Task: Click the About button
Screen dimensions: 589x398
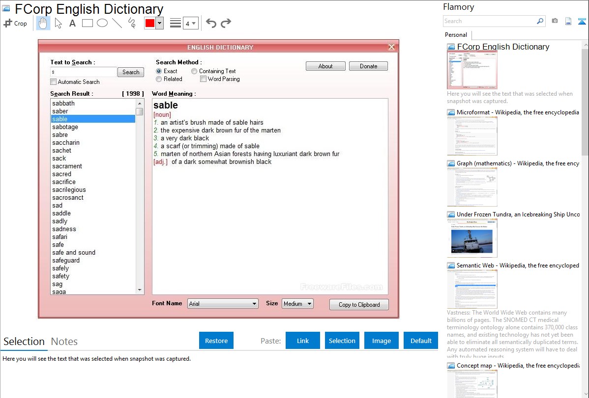Action: [325, 66]
